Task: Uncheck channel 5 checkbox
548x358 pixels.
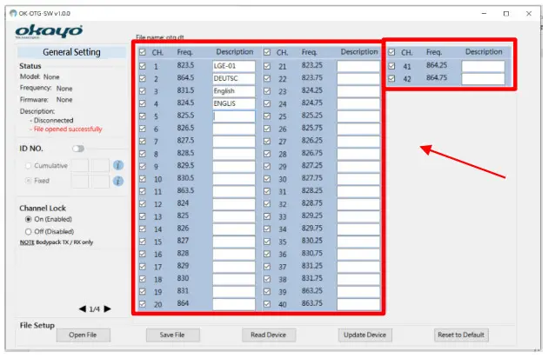Action: click(143, 116)
